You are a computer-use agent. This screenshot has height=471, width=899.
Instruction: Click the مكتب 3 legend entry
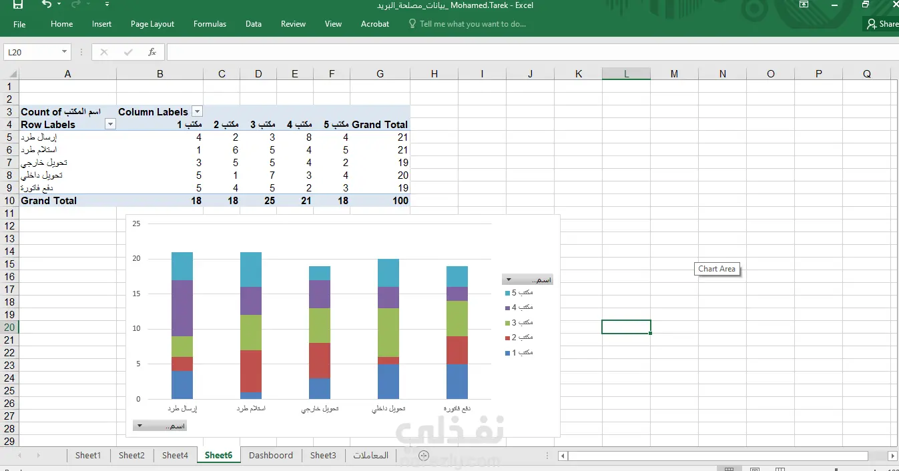(x=519, y=322)
